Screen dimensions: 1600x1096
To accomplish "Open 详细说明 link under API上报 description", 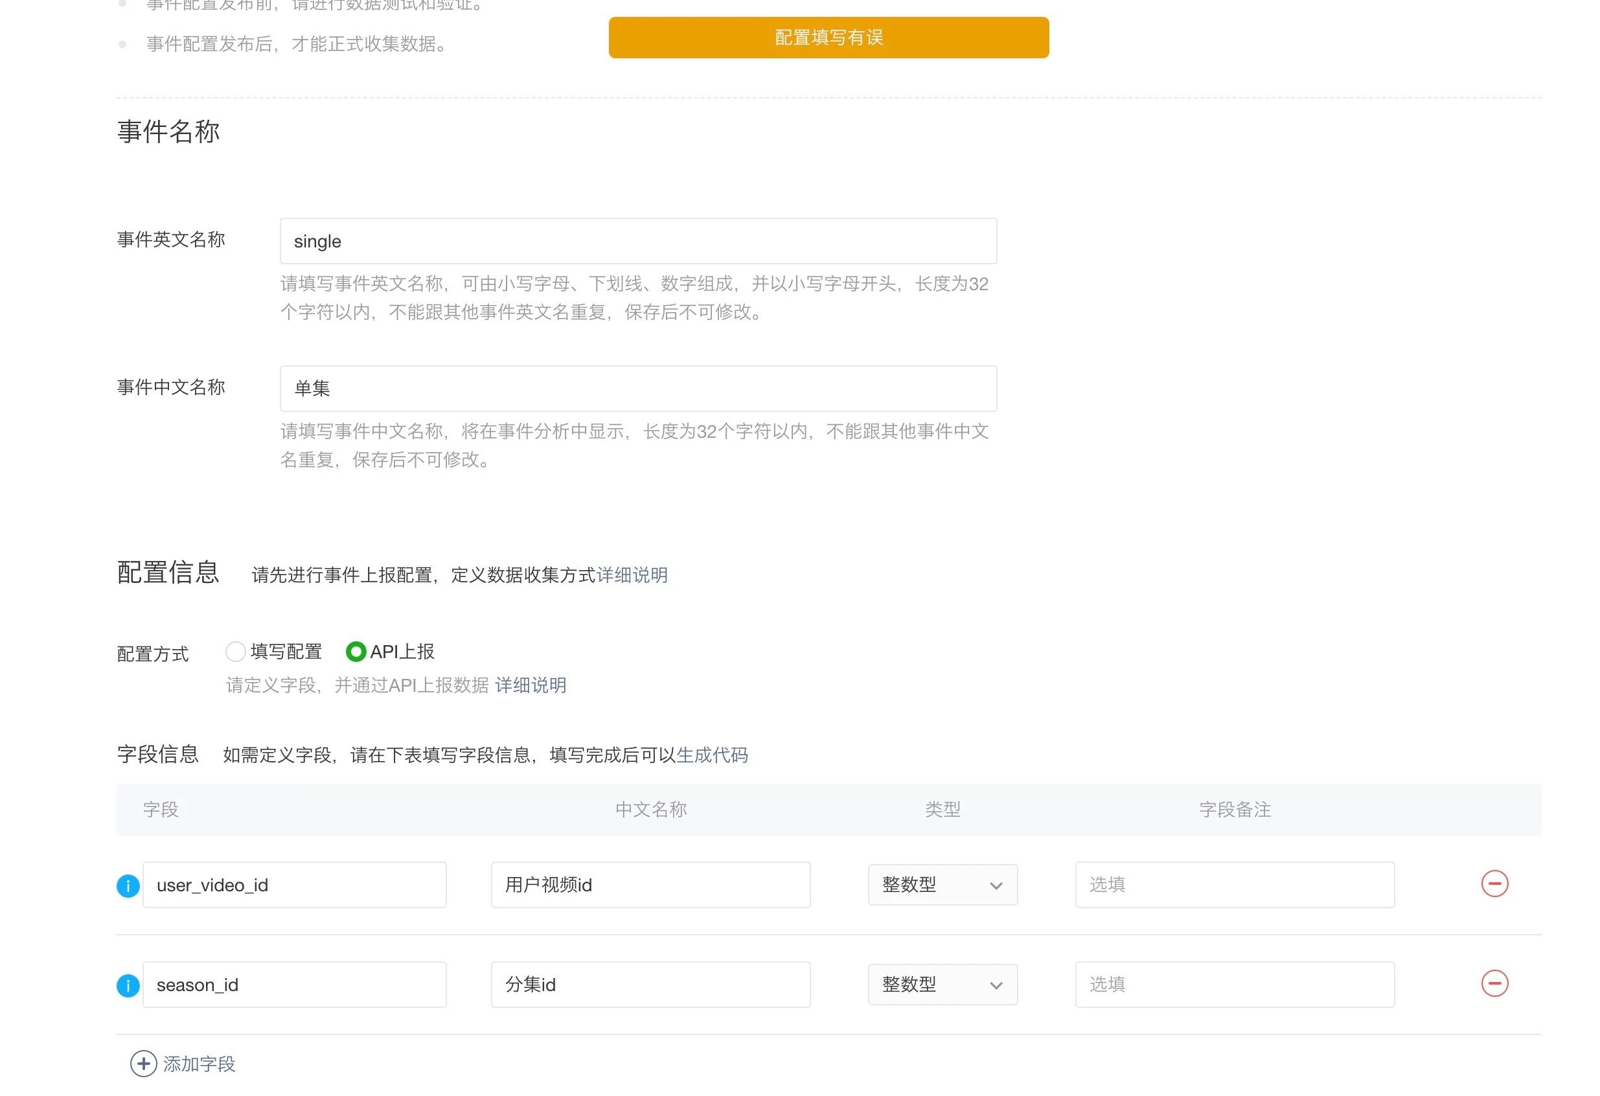I will (x=530, y=685).
